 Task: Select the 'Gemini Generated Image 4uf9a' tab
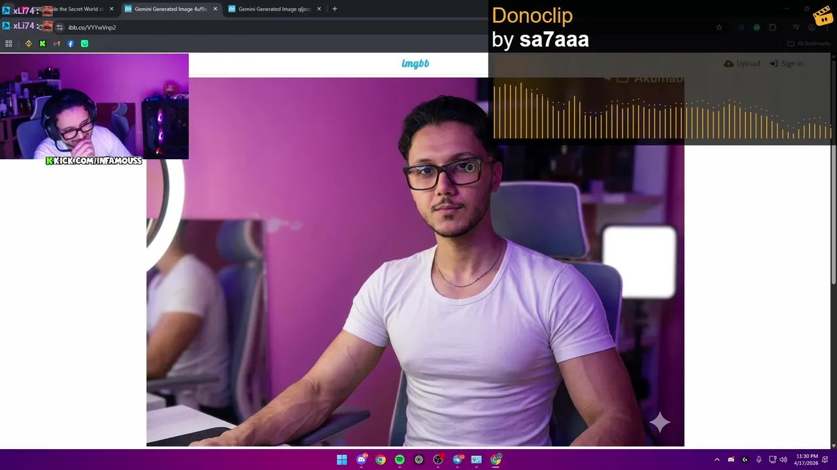tap(170, 9)
